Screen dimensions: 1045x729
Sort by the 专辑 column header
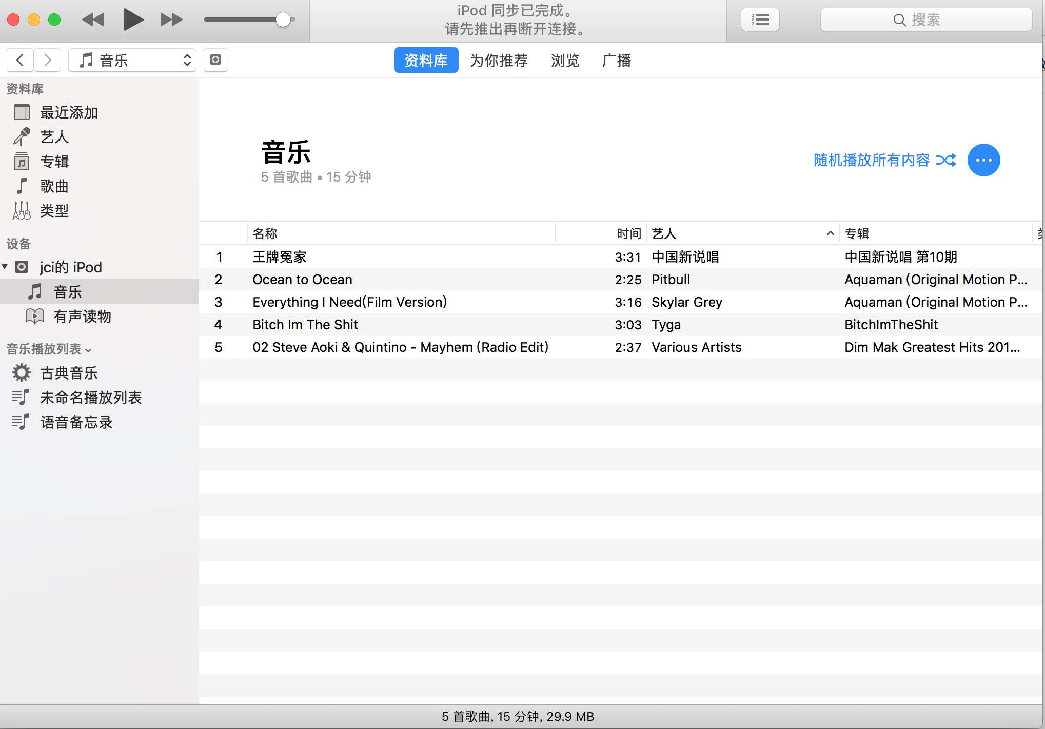point(857,233)
